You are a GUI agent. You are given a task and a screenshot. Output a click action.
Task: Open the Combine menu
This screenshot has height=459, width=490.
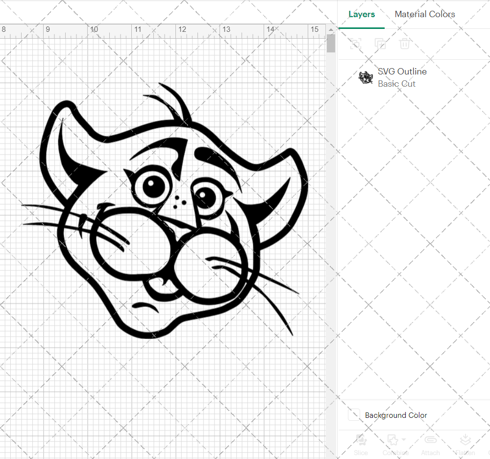(395, 445)
